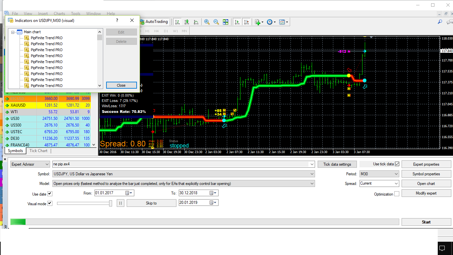Open the Period M30 dropdown
The width and height of the screenshot is (453, 255).
396,174
